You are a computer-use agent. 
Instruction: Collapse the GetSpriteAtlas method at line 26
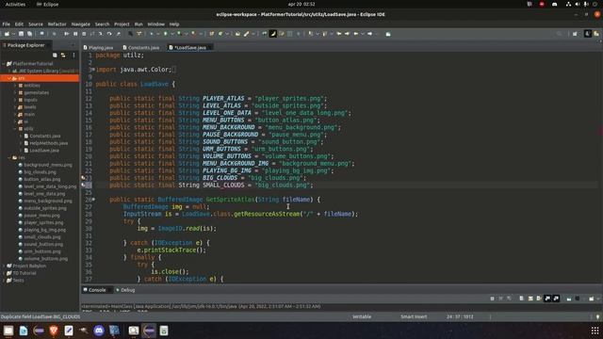coord(93,199)
